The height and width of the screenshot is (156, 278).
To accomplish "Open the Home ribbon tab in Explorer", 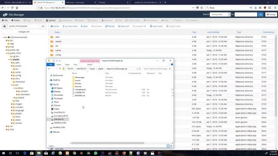I will [59, 65].
